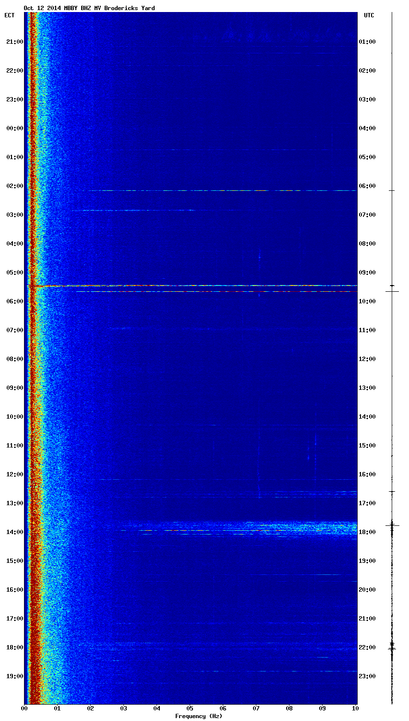Click the 12:00 label on the UTC axis
The width and height of the screenshot is (409, 721).
pos(367,359)
